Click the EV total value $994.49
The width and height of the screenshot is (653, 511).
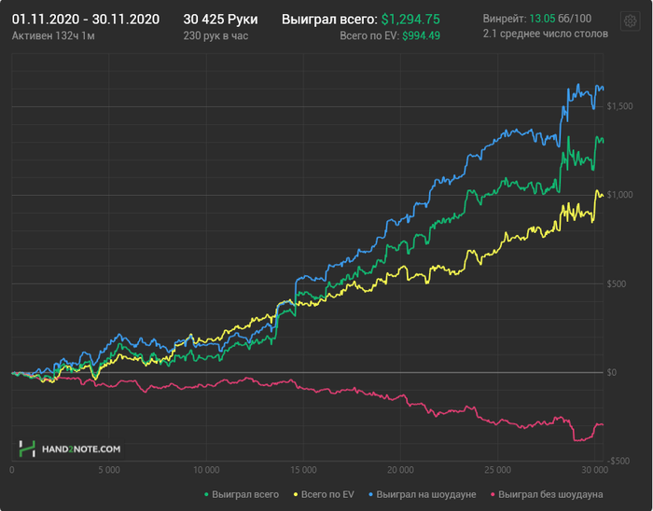pos(421,36)
